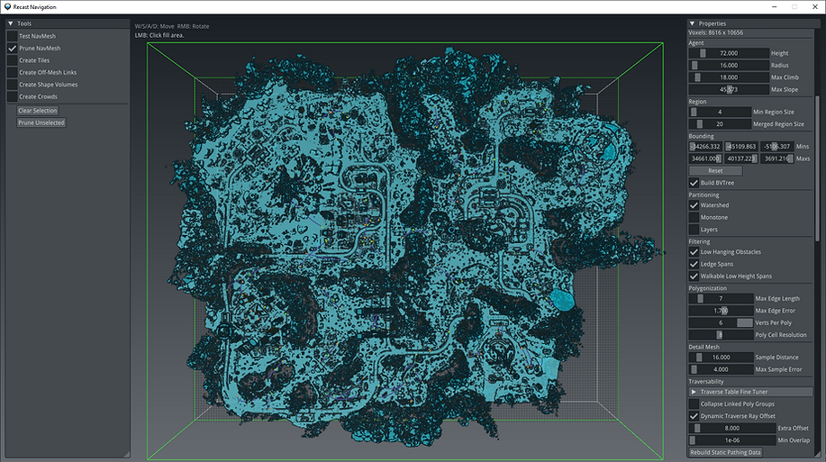The width and height of the screenshot is (826, 462).
Task: Click the Clear Selection button
Action: click(x=38, y=111)
